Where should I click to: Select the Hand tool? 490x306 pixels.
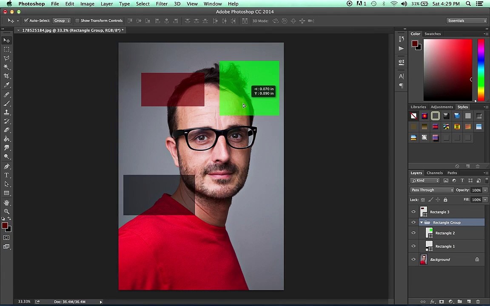pos(6,203)
